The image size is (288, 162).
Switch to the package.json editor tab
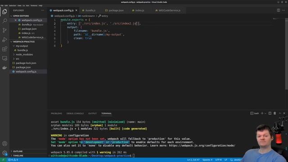(116, 10)
